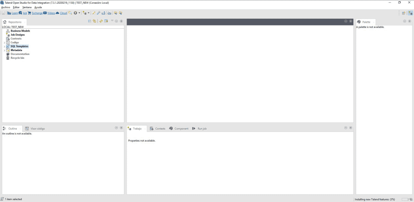Maximize the bottom Trabajo properties panel
414x202 pixels.
click(x=351, y=128)
